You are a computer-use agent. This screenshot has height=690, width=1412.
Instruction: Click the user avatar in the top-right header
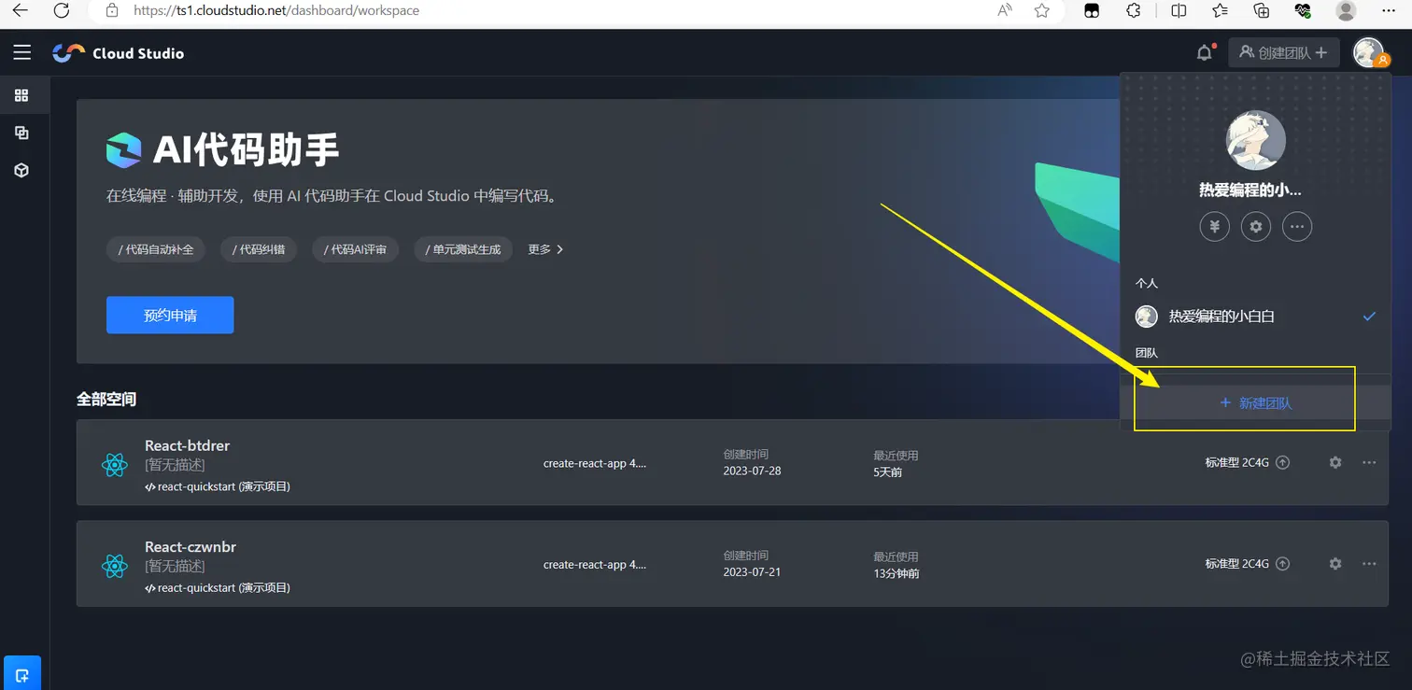click(1370, 52)
